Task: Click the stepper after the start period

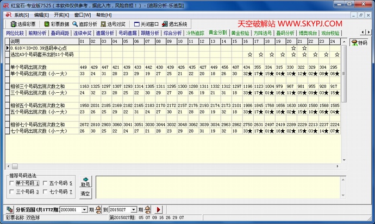Action: point(98,209)
